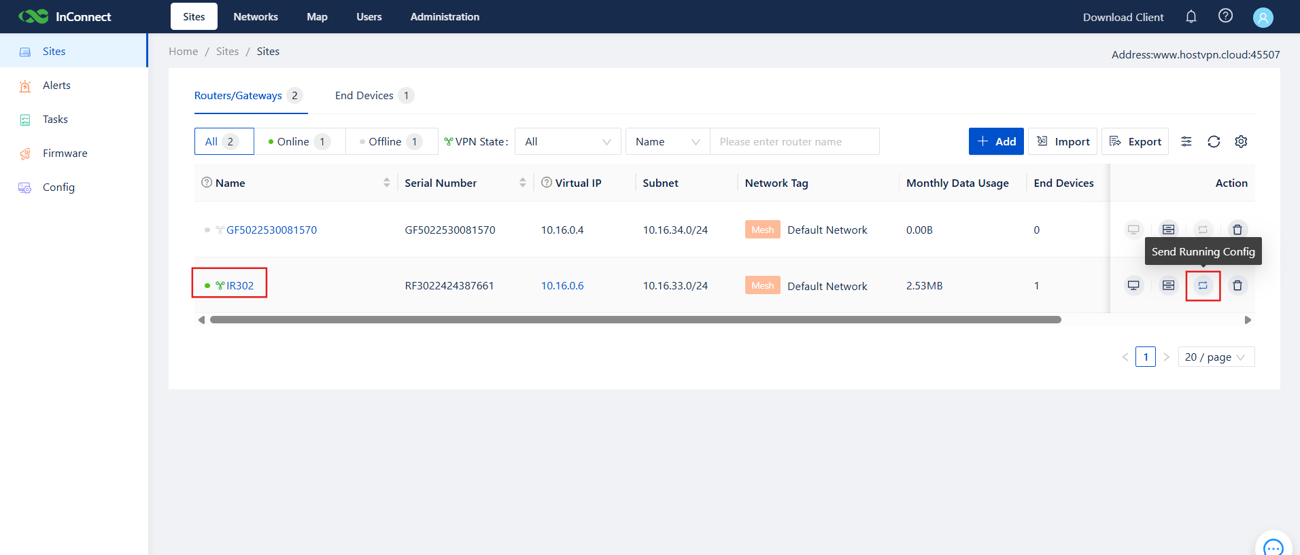Open remote access icon for IR302
Screen dimensions: 1300x555
pos(1133,285)
